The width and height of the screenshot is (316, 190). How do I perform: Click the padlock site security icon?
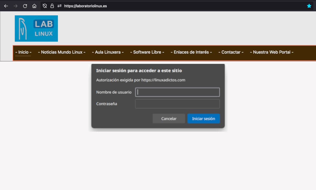52,6
